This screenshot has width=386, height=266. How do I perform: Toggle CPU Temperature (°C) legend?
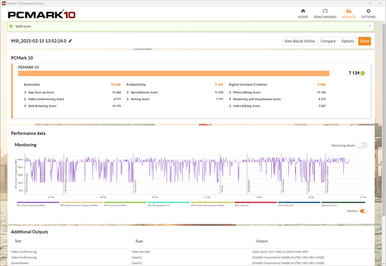click(x=169, y=204)
